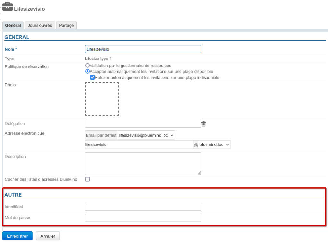The height and width of the screenshot is (242, 328).
Task: Open the Partage tab
Action: [x=66, y=25]
